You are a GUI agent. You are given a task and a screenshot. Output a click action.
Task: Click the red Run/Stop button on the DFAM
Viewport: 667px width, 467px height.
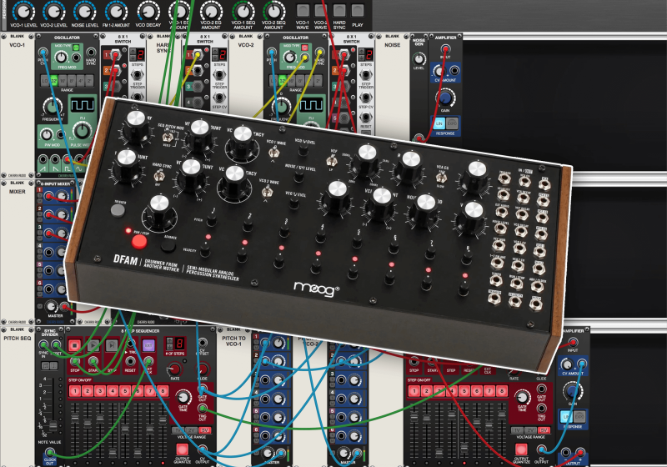138,241
